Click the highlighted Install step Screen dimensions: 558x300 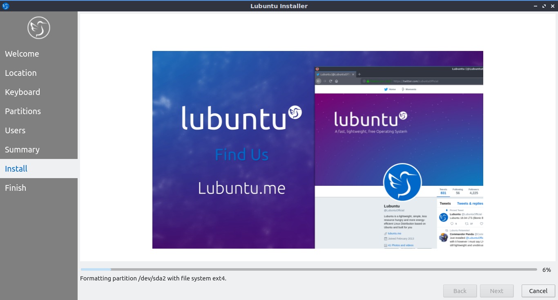(39, 169)
